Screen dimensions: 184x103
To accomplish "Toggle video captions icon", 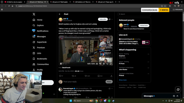I will point(97,64).
